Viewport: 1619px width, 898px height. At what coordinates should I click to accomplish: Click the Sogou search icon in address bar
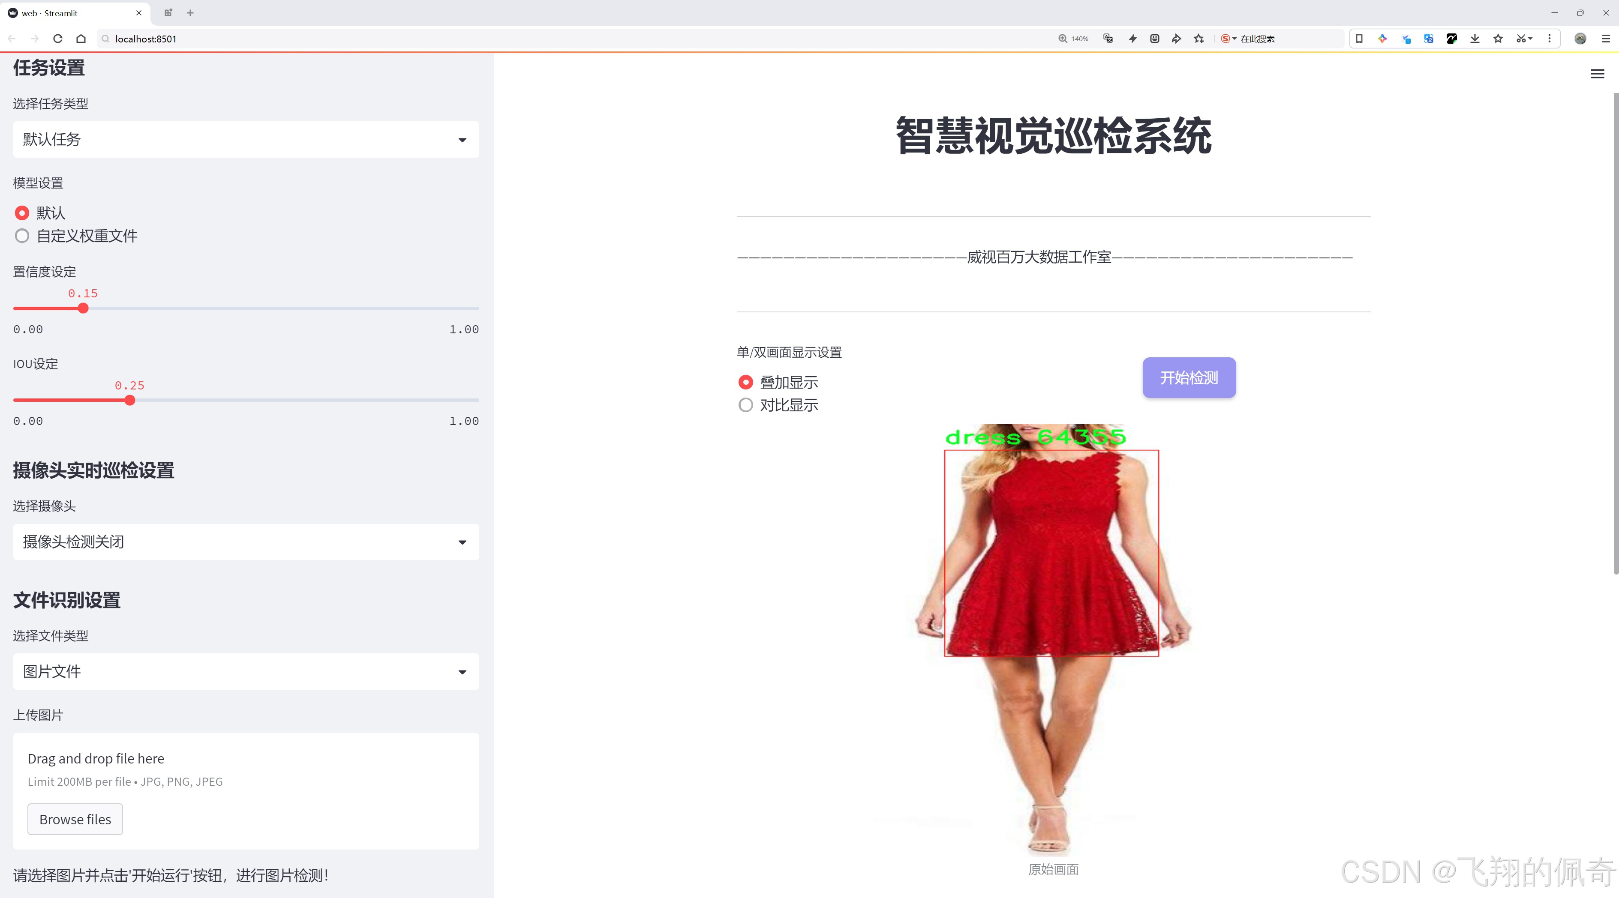click(1225, 38)
